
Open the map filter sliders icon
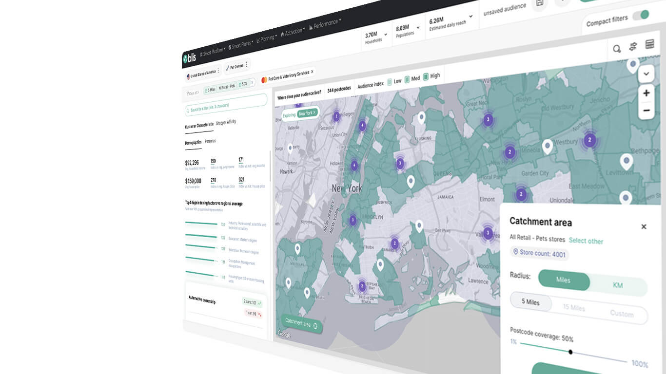point(633,46)
